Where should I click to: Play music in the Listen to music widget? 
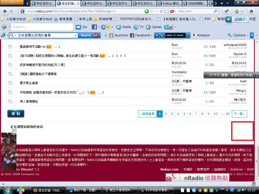point(157,35)
